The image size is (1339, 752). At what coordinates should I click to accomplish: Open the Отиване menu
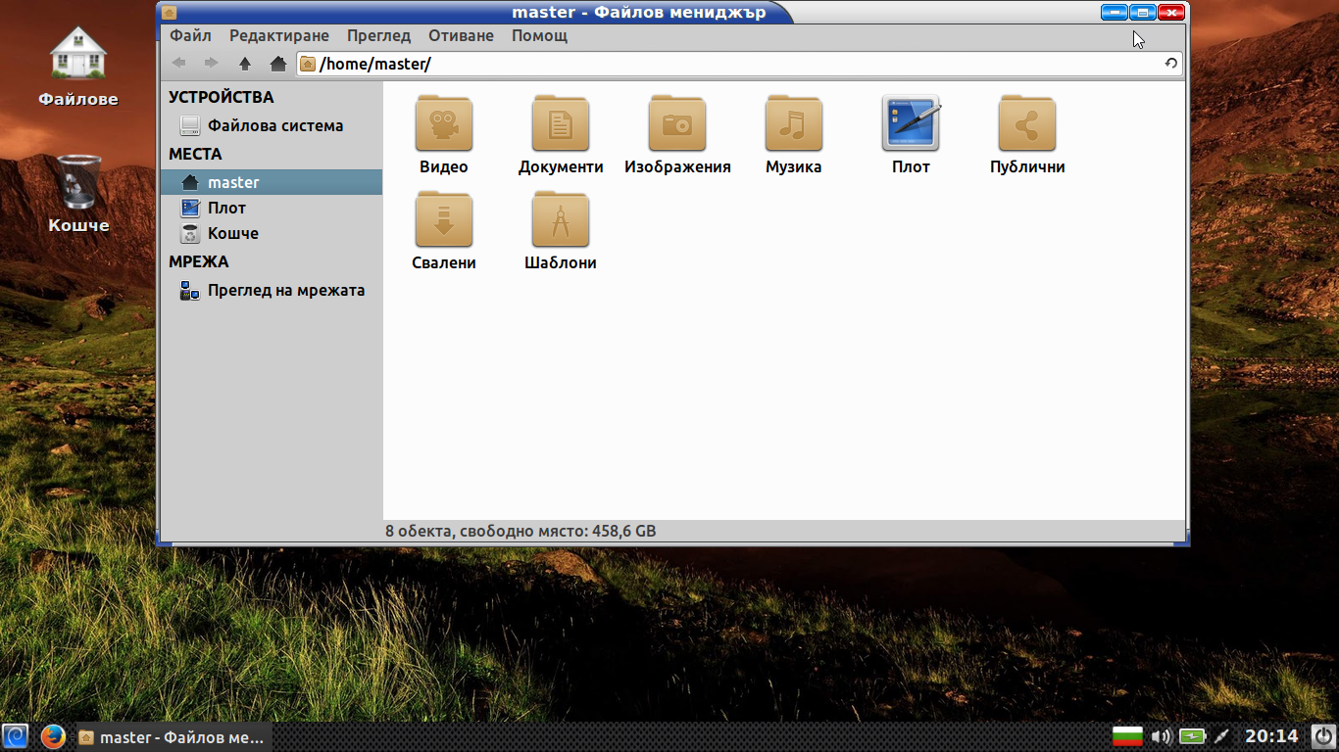[461, 35]
